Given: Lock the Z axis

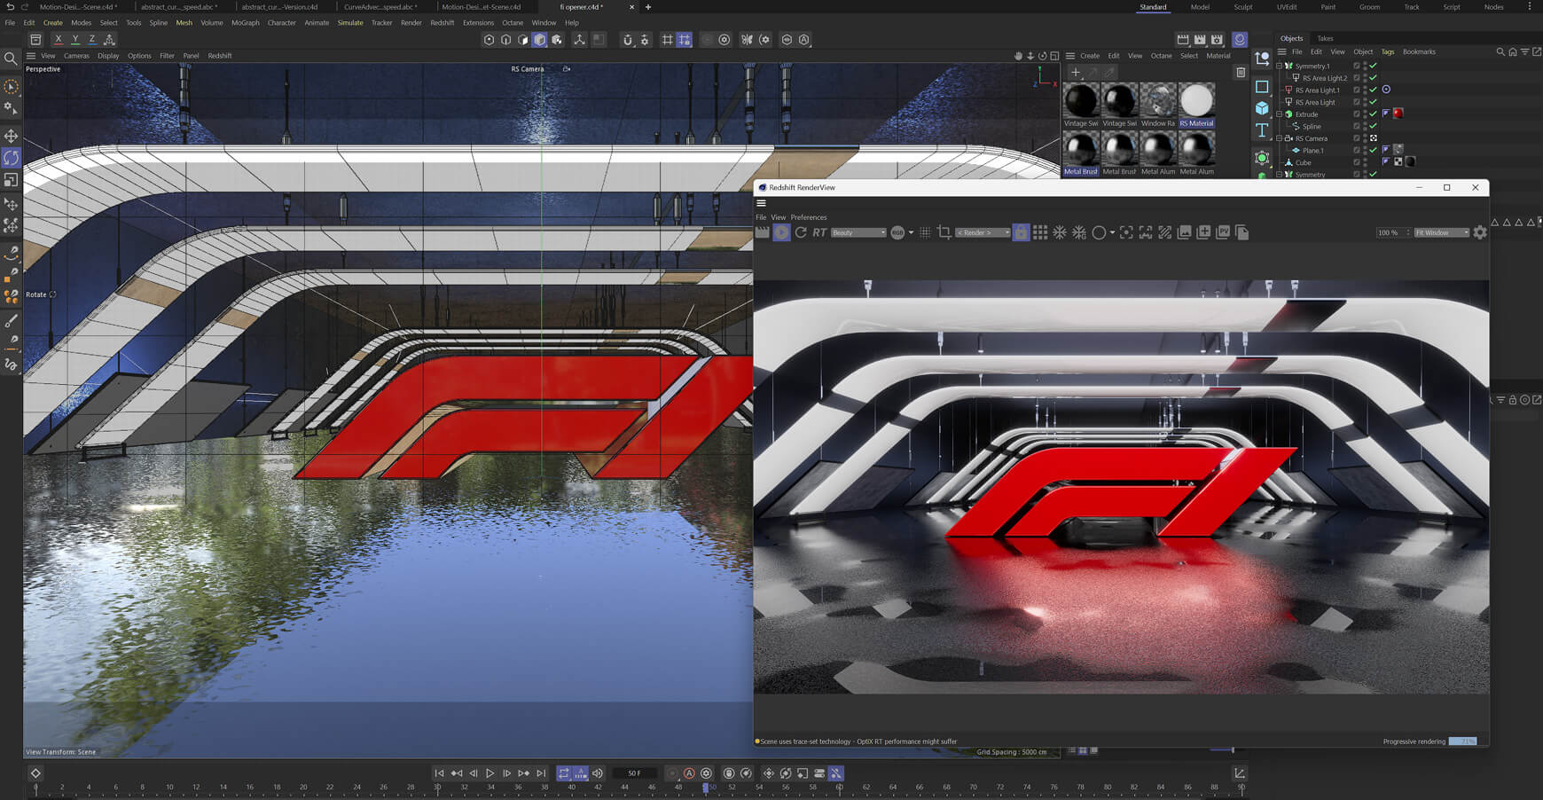Looking at the screenshot, I should click(92, 40).
